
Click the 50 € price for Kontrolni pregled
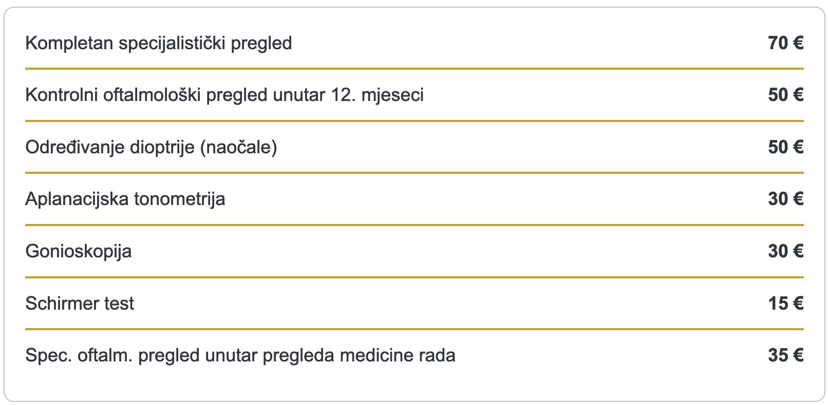click(x=785, y=95)
